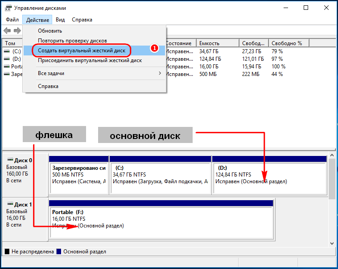The height and width of the screenshot is (269, 338).
Task: Open the Вид menu
Action: tap(60, 20)
